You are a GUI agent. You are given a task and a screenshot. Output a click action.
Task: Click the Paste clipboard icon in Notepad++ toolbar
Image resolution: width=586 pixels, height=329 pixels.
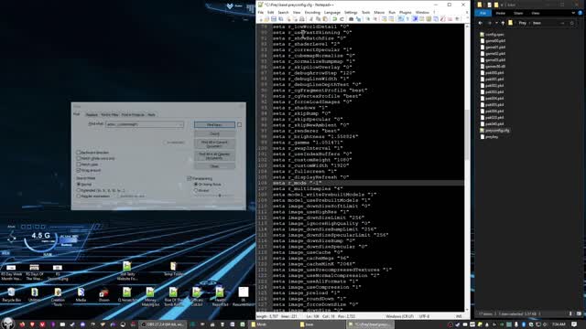[x=326, y=19]
